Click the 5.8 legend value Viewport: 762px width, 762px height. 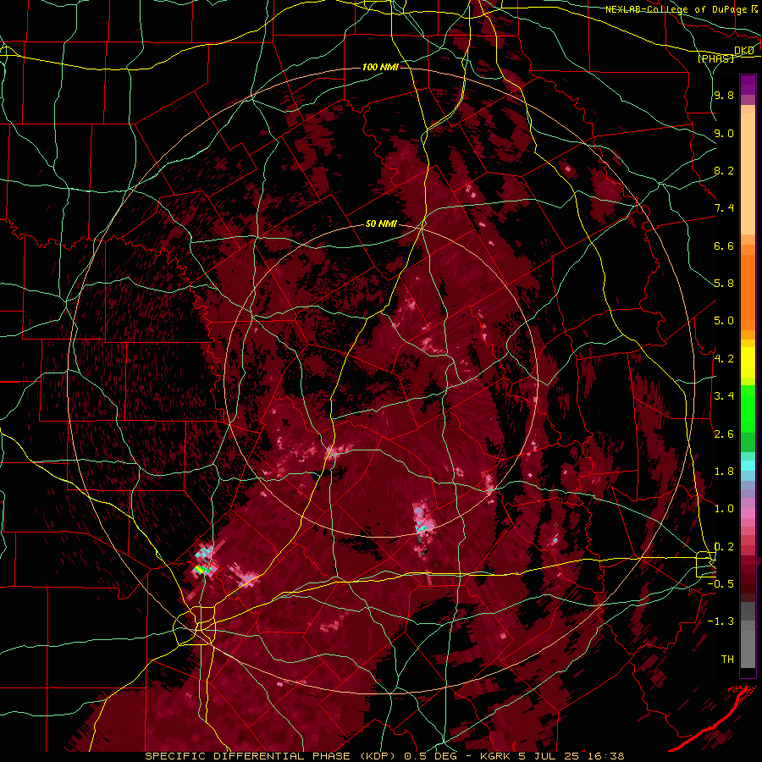724,284
